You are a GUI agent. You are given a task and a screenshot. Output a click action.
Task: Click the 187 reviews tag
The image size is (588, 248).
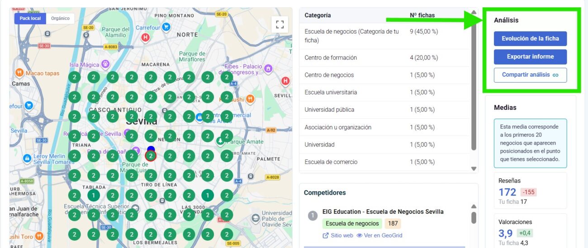click(x=393, y=223)
